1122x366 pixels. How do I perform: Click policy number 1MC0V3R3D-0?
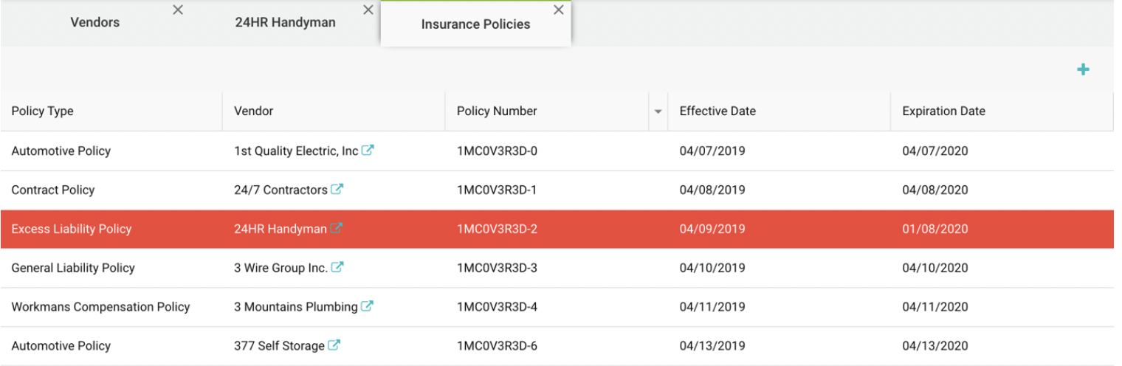(497, 151)
